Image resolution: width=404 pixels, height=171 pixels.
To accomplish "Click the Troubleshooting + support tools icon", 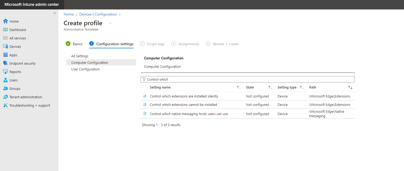I will tap(5, 105).
